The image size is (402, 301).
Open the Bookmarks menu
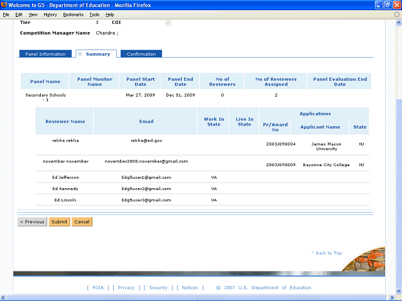(x=73, y=14)
